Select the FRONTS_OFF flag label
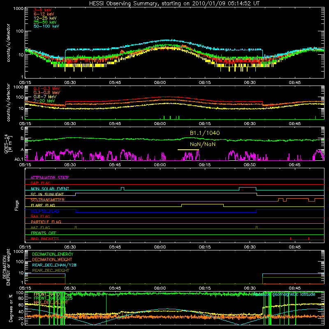329x329 pixels. click(44, 233)
